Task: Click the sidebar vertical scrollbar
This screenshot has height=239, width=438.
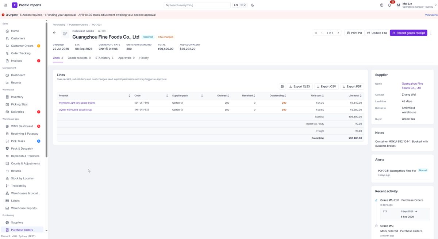Action: [x=46, y=89]
